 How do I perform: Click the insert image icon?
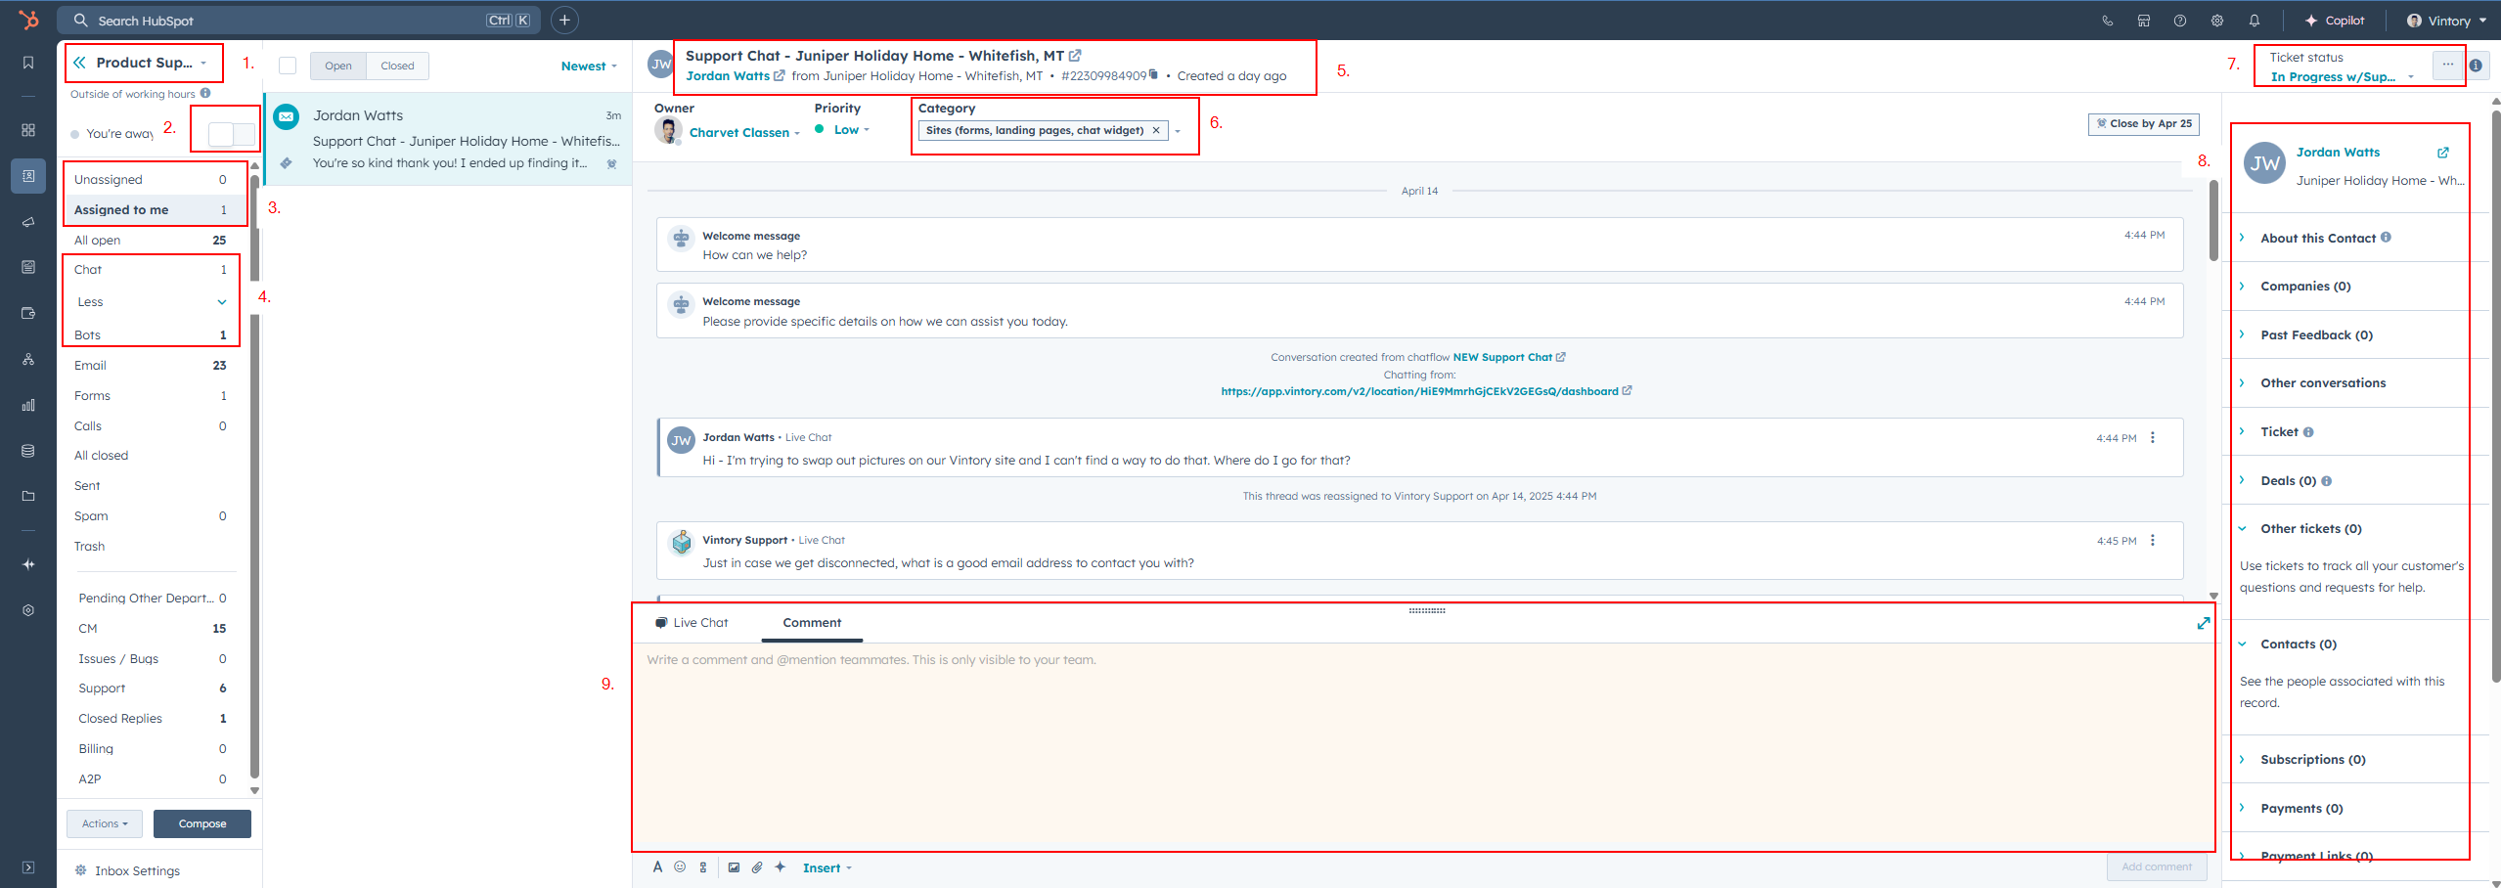734,867
